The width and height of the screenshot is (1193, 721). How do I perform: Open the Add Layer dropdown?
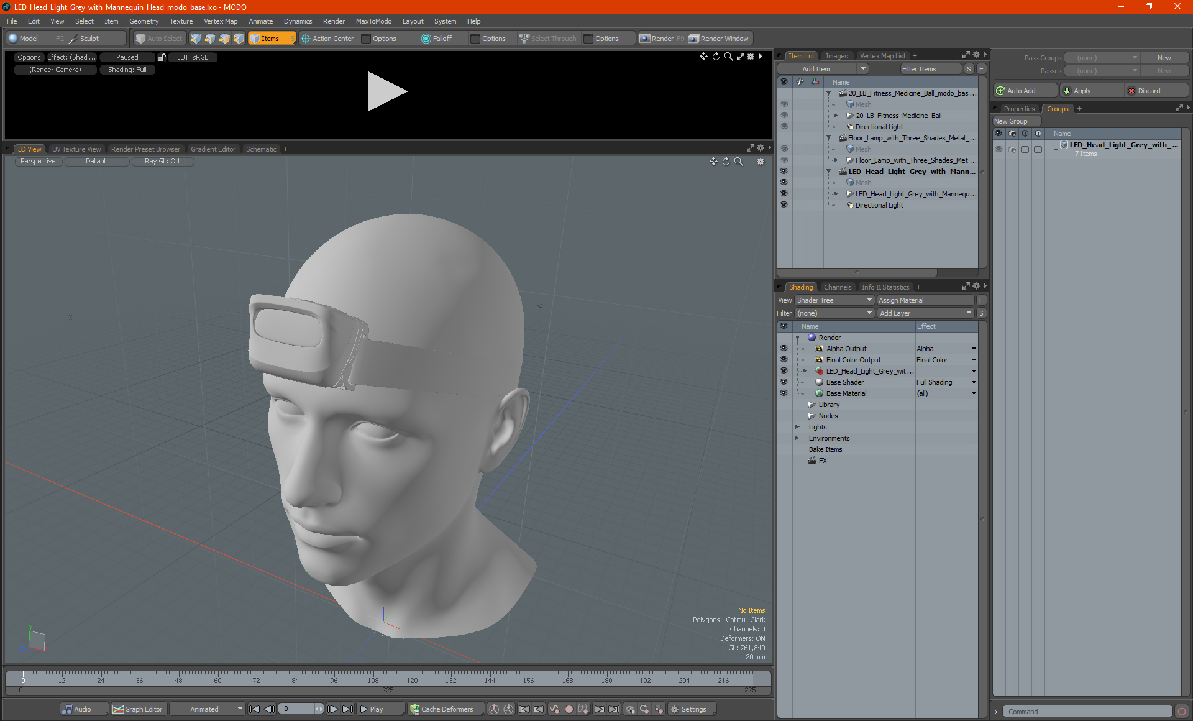pos(925,313)
